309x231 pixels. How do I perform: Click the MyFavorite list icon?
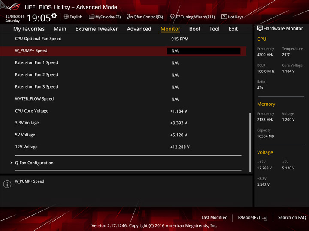click(x=91, y=17)
